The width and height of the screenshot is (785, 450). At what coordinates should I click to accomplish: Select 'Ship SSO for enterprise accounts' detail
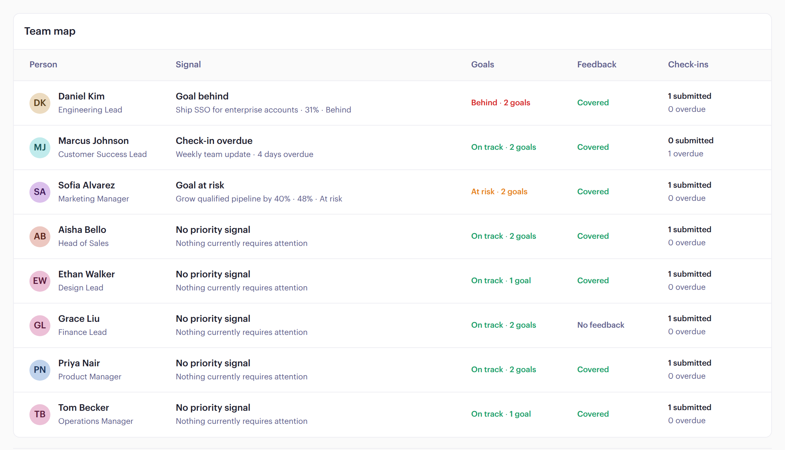click(237, 110)
